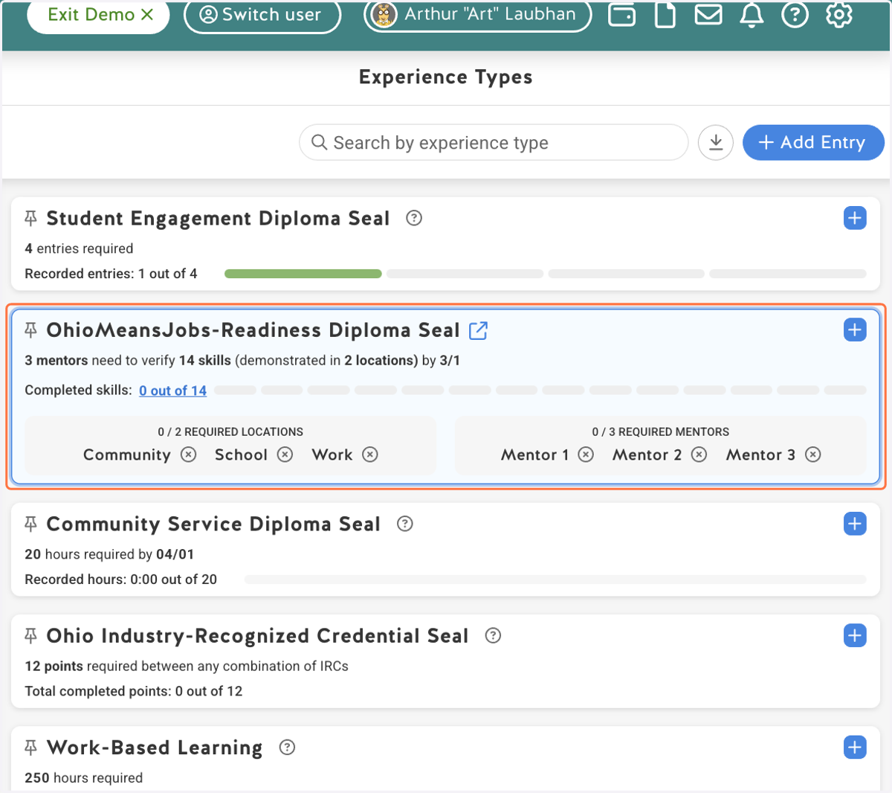The width and height of the screenshot is (892, 793).
Task: Click 'Total completed points: 0 out of 12'
Action: (134, 691)
